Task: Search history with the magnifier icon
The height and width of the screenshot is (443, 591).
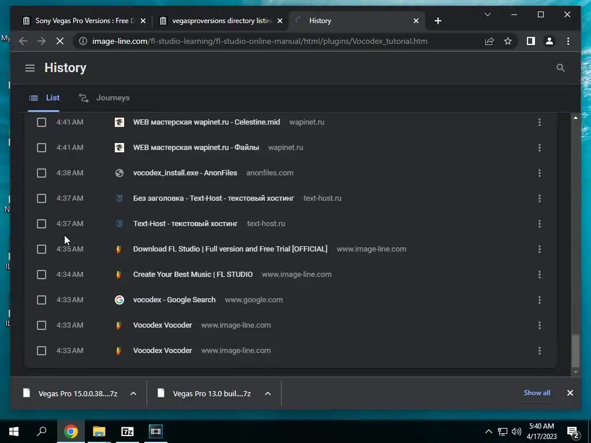Action: click(x=560, y=68)
